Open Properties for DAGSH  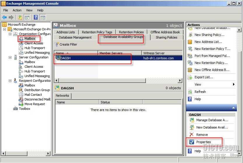pyautogui.click(x=204, y=142)
